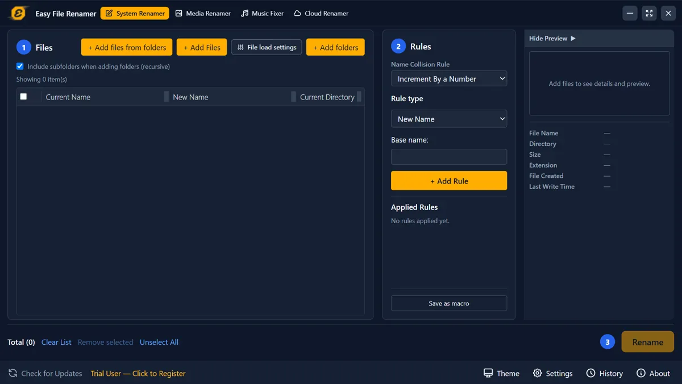
Task: Click the Clear List link
Action: (56, 342)
